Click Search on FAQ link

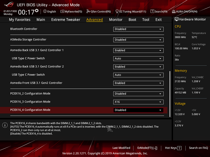[x=198, y=148]
